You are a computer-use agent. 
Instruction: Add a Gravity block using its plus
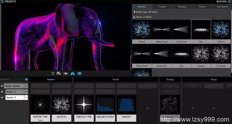point(192,108)
